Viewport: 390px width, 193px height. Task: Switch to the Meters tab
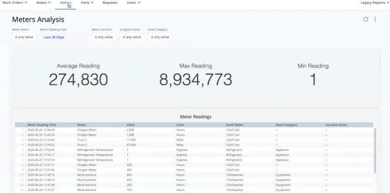[x=66, y=3]
